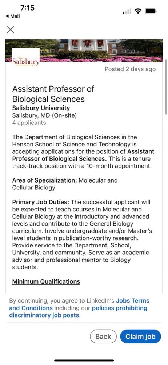Image resolution: width=168 pixels, height=365 pixels.
Task: Tap the clock showing 7:15
Action: point(27,8)
